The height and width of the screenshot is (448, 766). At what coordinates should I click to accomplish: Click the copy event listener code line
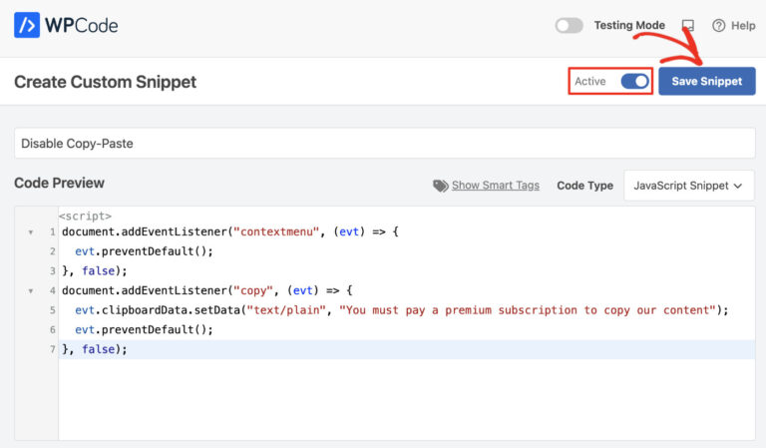tap(207, 290)
